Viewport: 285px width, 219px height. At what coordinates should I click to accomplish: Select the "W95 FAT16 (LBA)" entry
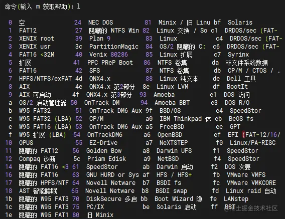45,127
